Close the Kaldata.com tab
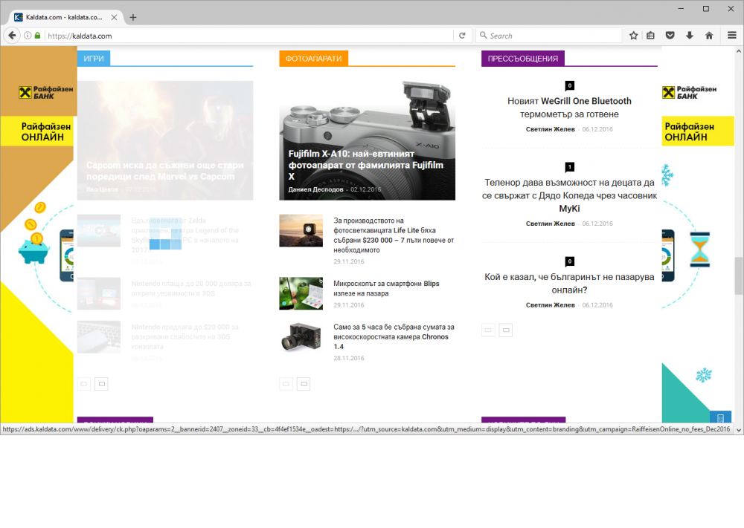Image resolution: width=744 pixels, height=528 pixels. point(114,17)
